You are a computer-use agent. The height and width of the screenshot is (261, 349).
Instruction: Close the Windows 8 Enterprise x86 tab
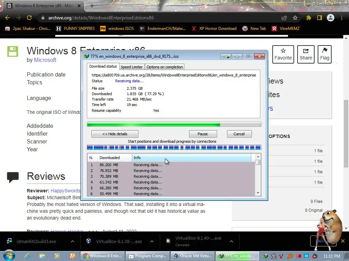pyautogui.click(x=79, y=6)
